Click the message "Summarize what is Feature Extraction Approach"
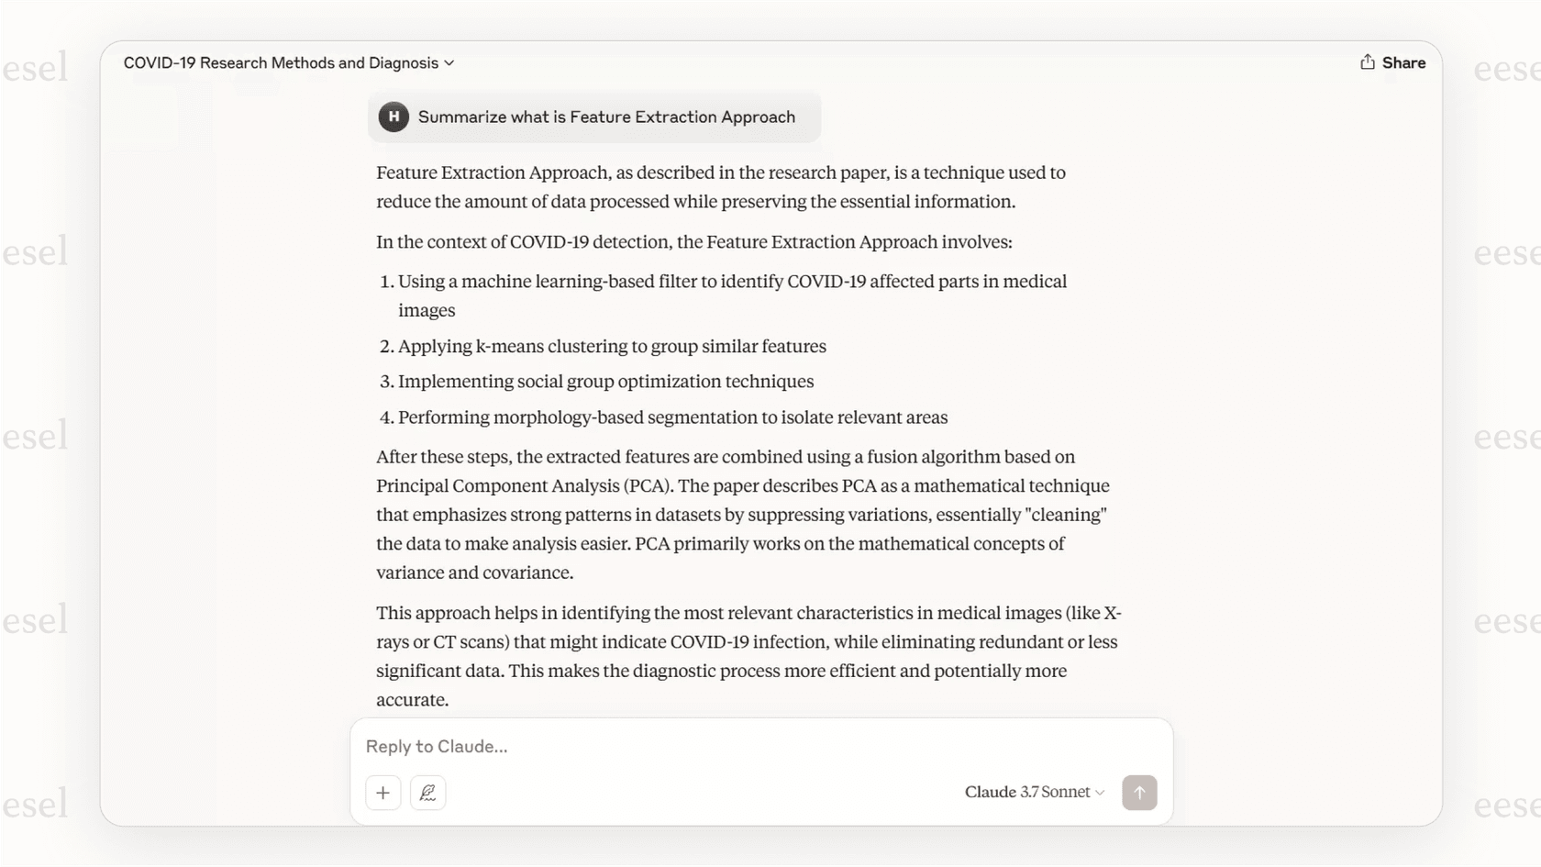This screenshot has height=867, width=1541. [606, 117]
